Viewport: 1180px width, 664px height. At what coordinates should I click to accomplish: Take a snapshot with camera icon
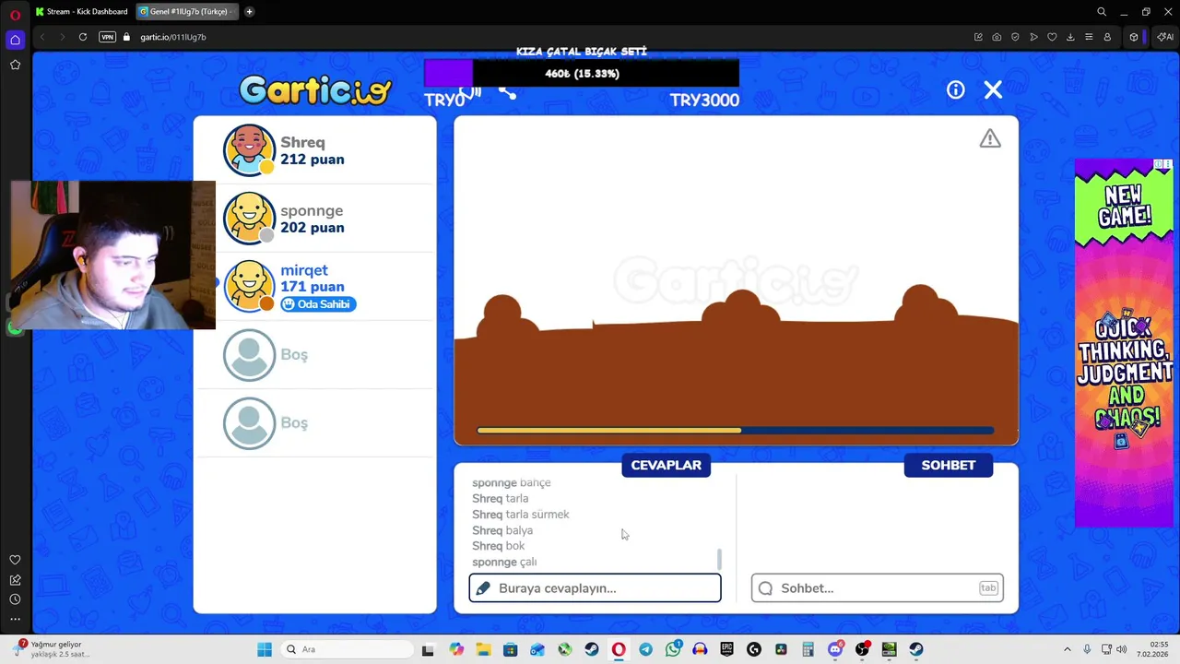coord(997,37)
